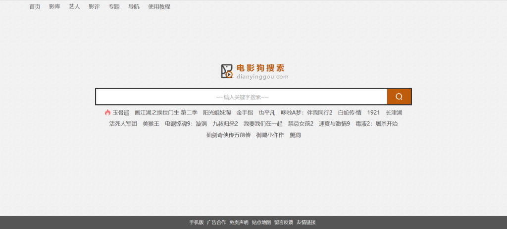Click the dianyinggou.com domain text
The height and width of the screenshot is (229, 507).
(x=262, y=77)
